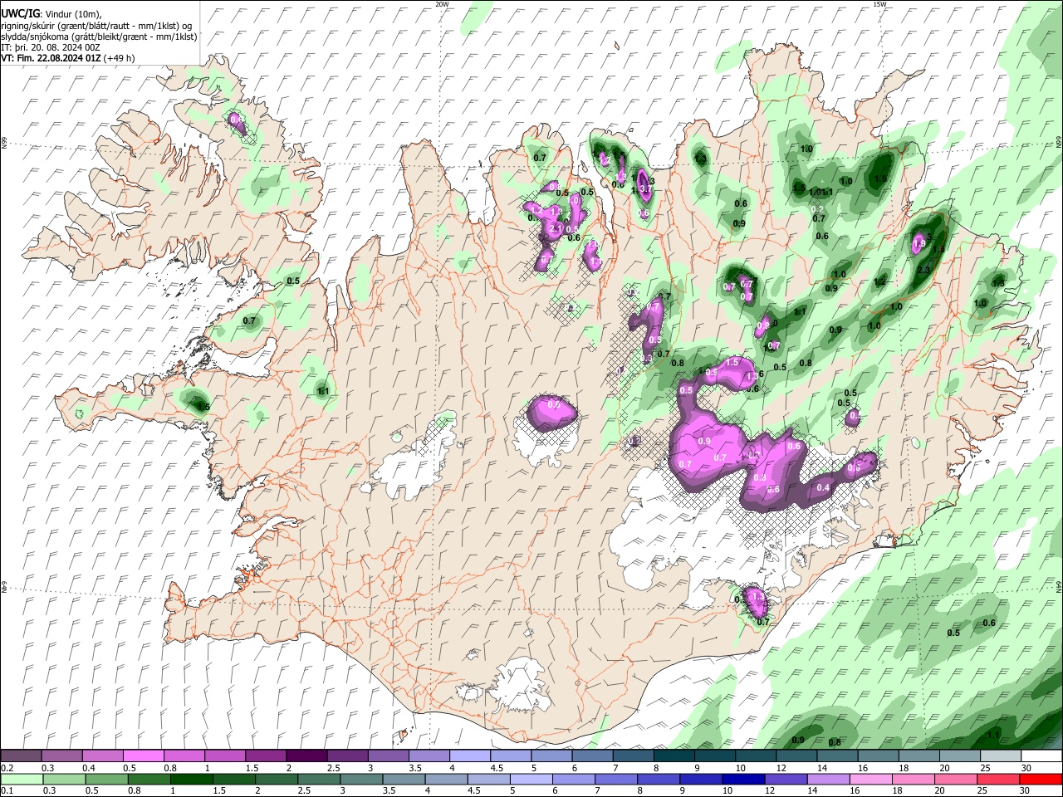
Task: Click the palest green 0.1 mm rain swatch
Action: point(21,779)
